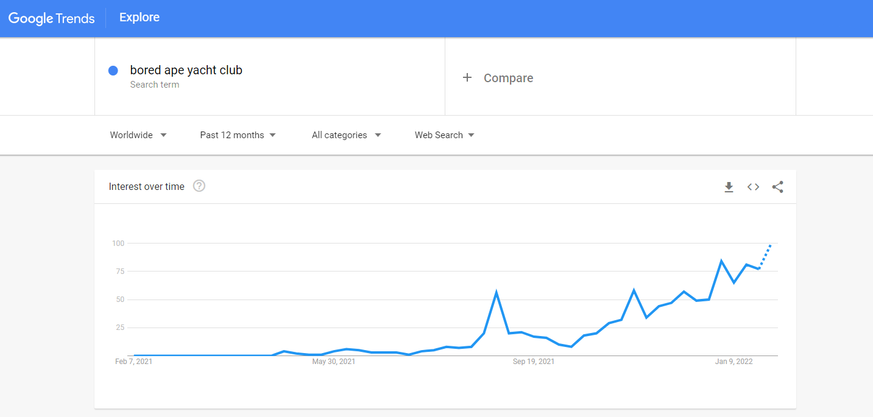
Task: Click the Google Trends logo
Action: coord(52,18)
